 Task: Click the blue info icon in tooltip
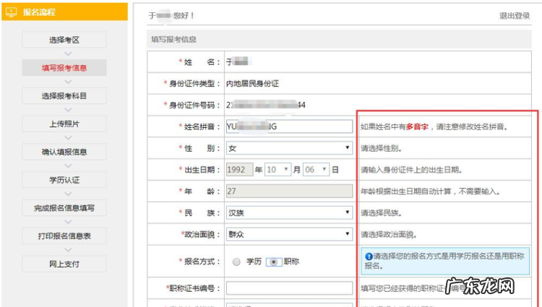click(x=369, y=256)
